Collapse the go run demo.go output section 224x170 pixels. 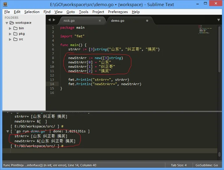[x=8, y=131]
